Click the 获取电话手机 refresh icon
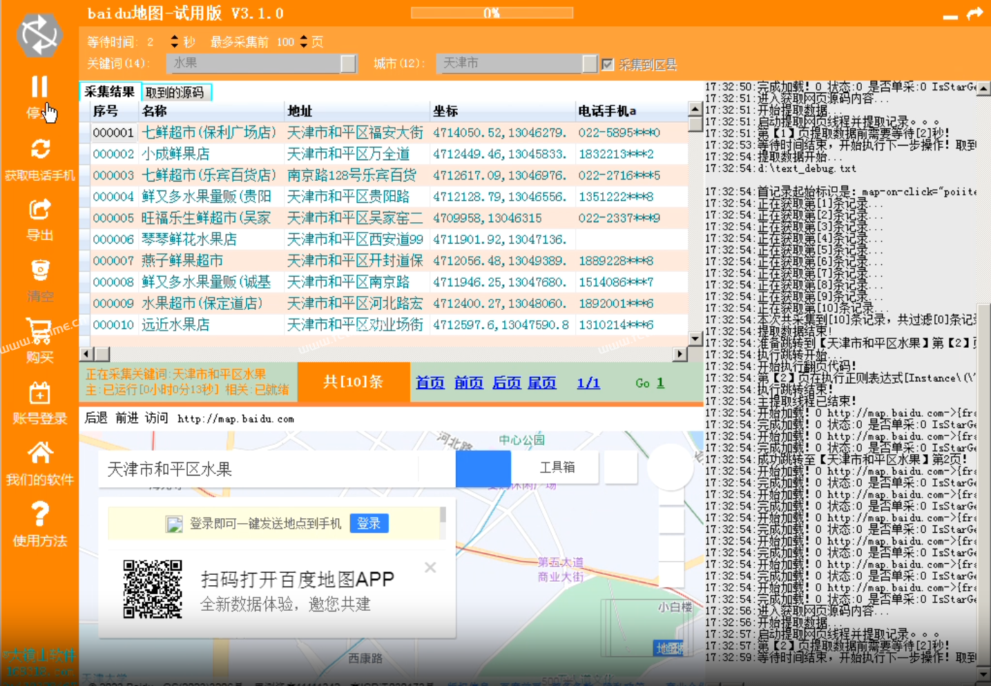 (x=40, y=148)
